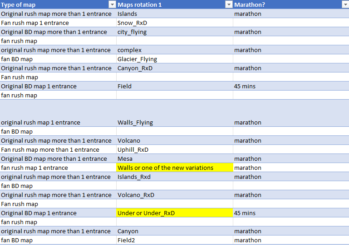Open the Maps rotation 1 filter dropdown

click(229, 5)
